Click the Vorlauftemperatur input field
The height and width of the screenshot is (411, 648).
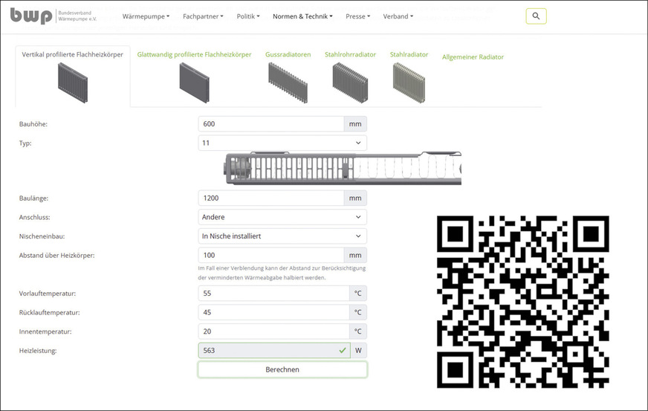pyautogui.click(x=273, y=294)
